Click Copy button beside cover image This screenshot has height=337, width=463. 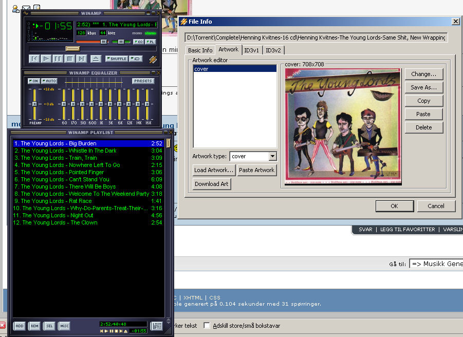424,101
